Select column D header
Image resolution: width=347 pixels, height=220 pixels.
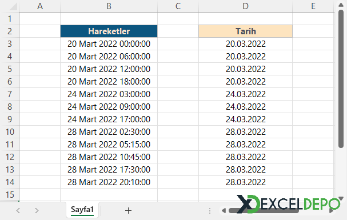coord(245,6)
